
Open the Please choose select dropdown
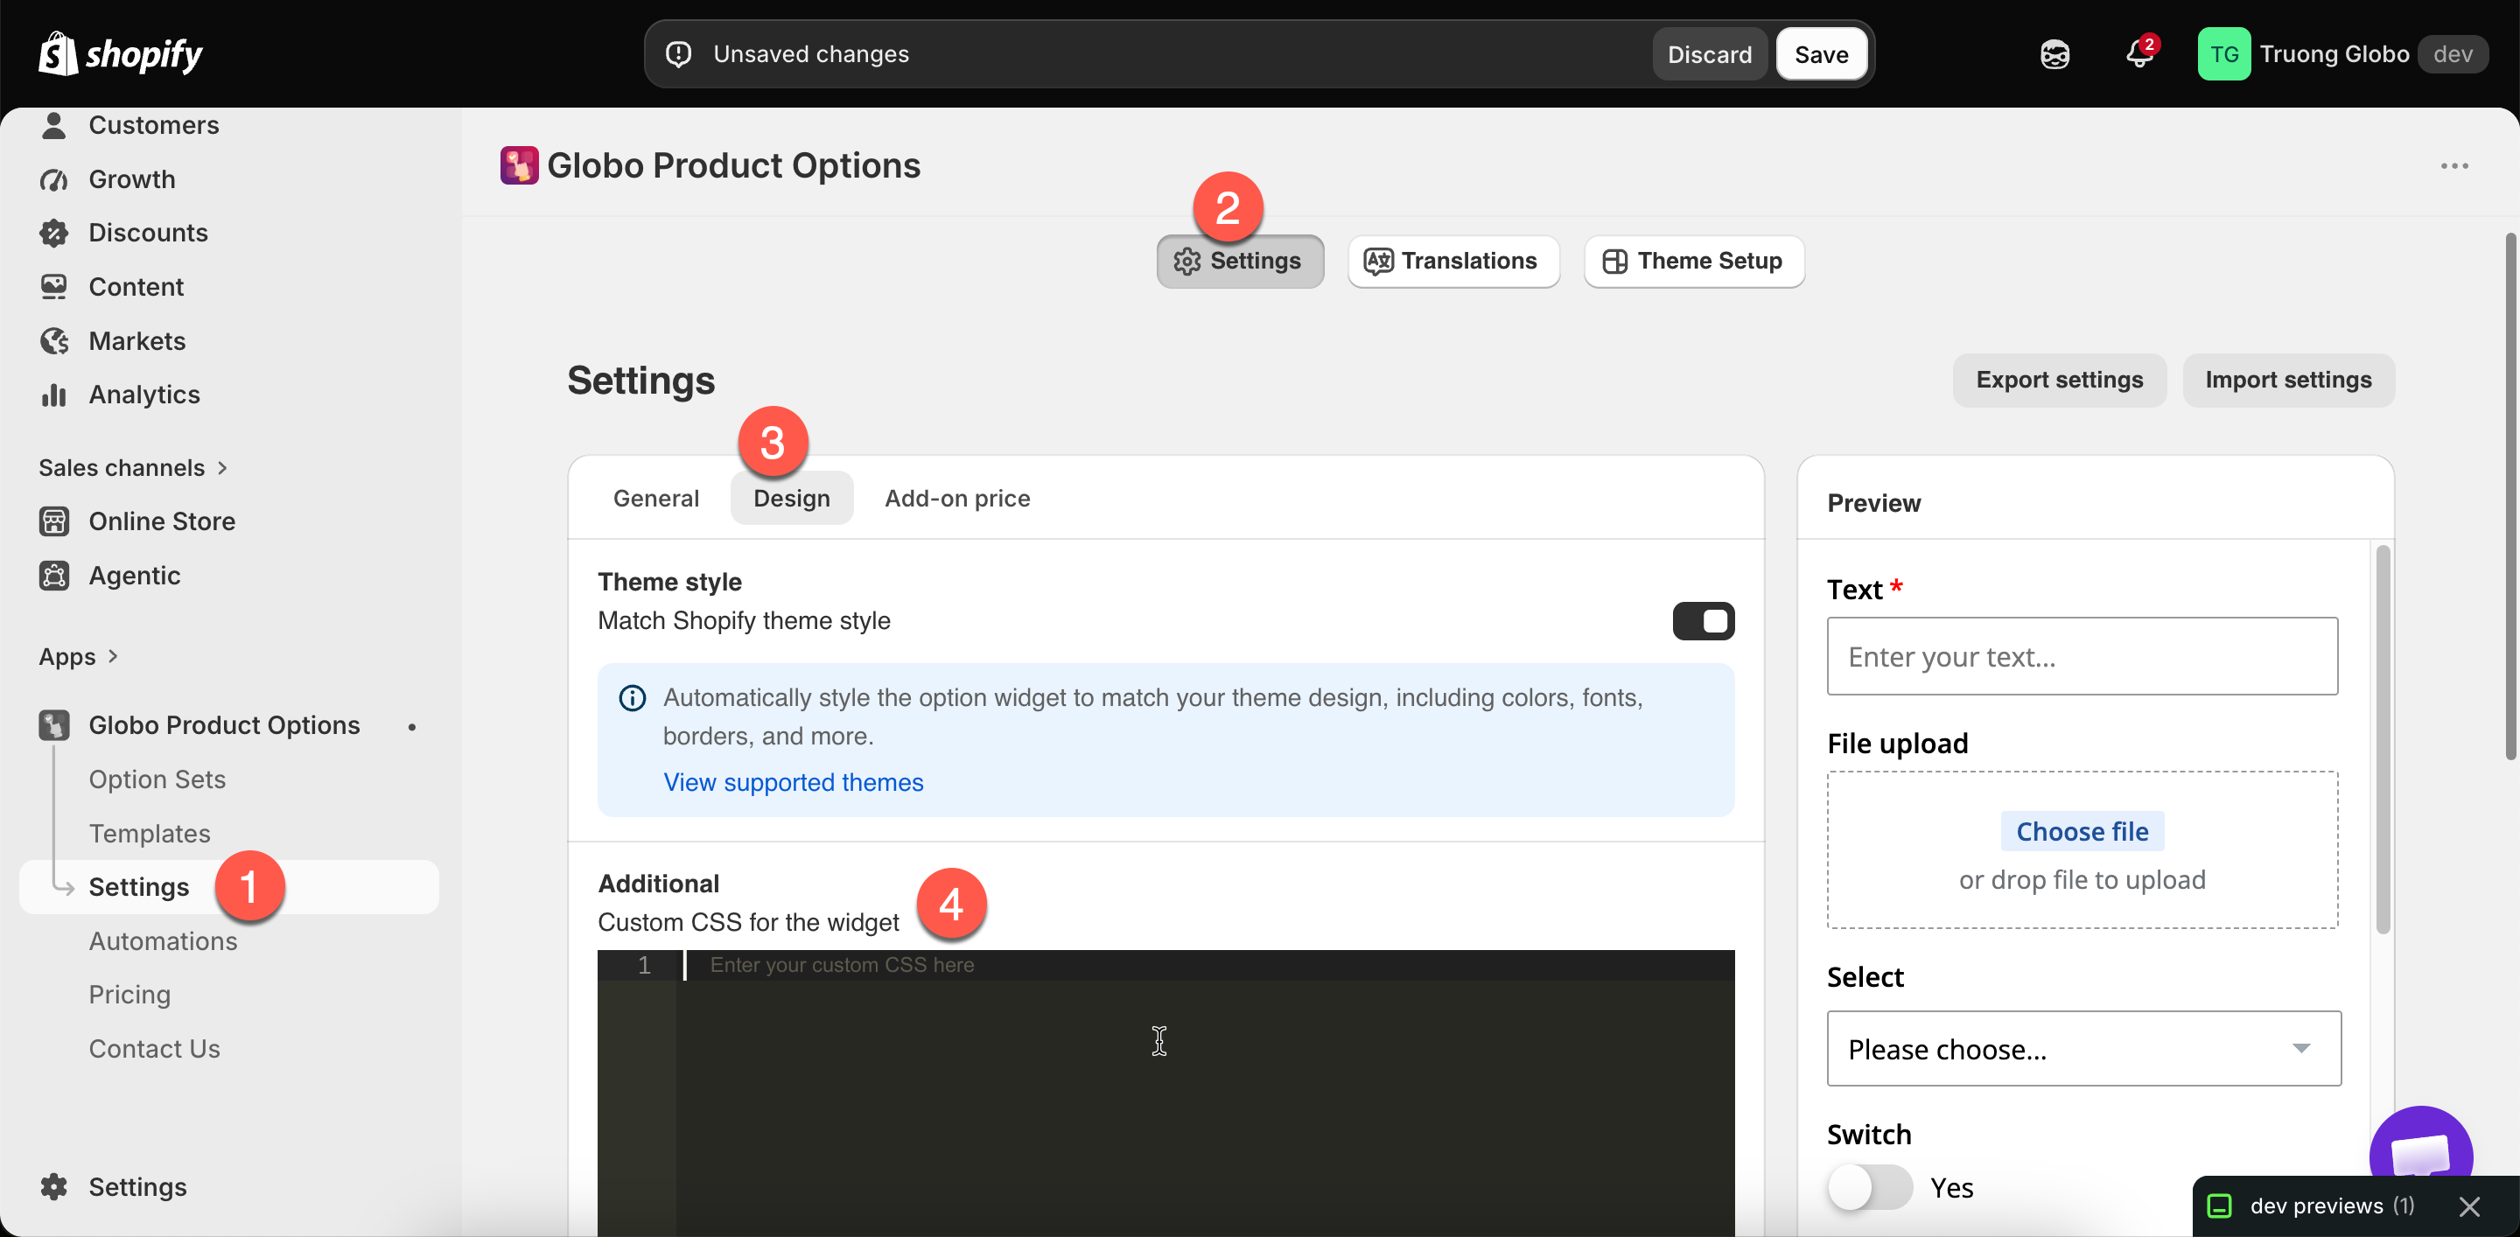2082,1048
